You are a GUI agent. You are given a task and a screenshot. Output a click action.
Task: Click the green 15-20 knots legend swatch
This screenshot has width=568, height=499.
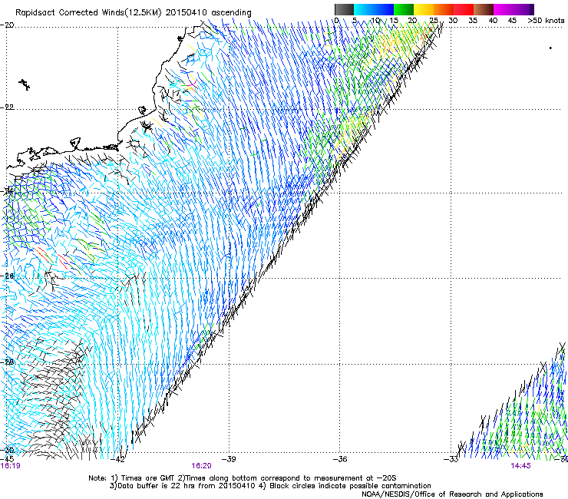pyautogui.click(x=404, y=9)
